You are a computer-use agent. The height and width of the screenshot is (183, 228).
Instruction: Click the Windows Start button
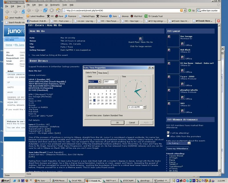[6, 181]
